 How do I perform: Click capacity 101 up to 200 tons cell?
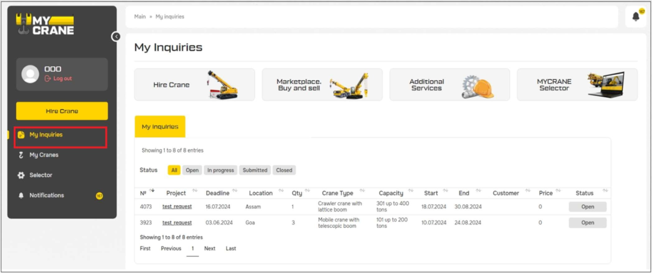(x=392, y=223)
